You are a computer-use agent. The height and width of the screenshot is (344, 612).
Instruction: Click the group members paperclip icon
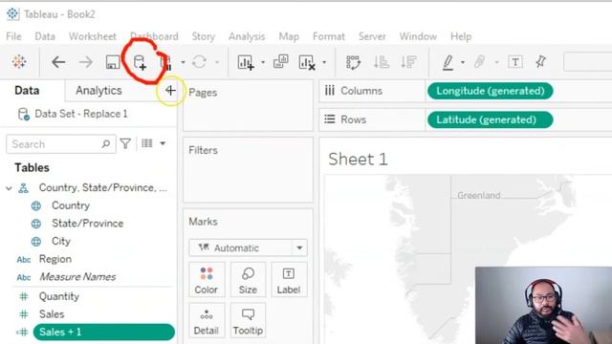pos(480,61)
